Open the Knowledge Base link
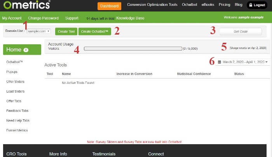This screenshot has height=157, width=272. [x=130, y=18]
